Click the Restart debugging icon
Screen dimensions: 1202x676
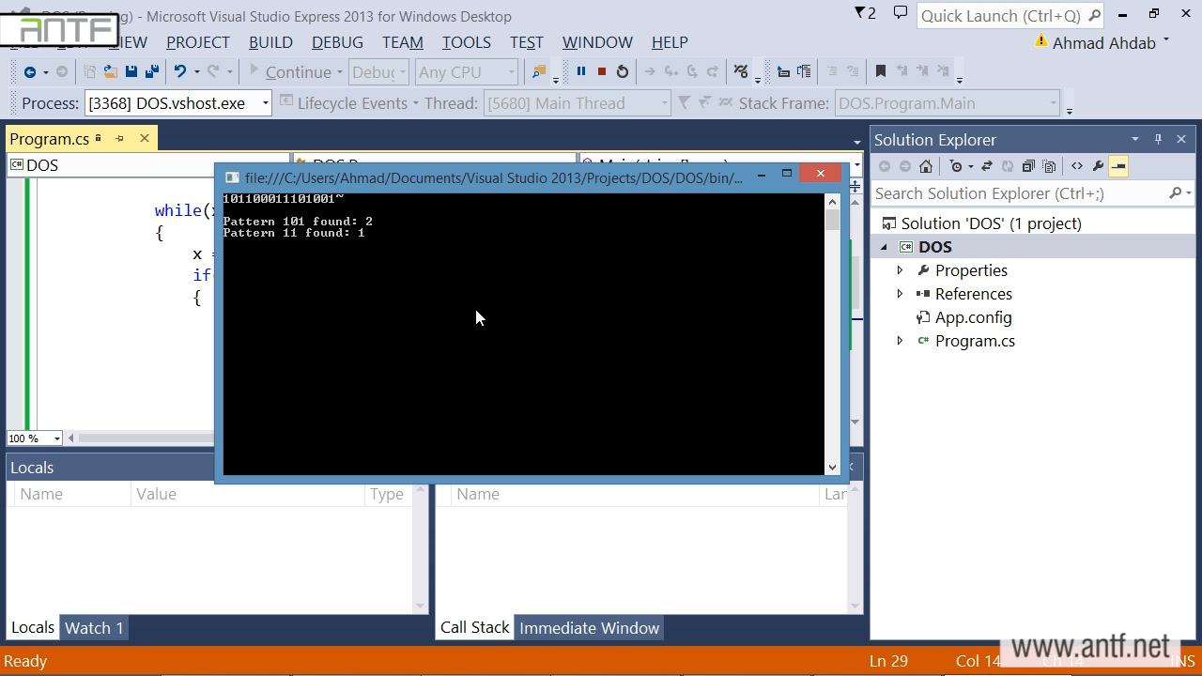pos(622,71)
